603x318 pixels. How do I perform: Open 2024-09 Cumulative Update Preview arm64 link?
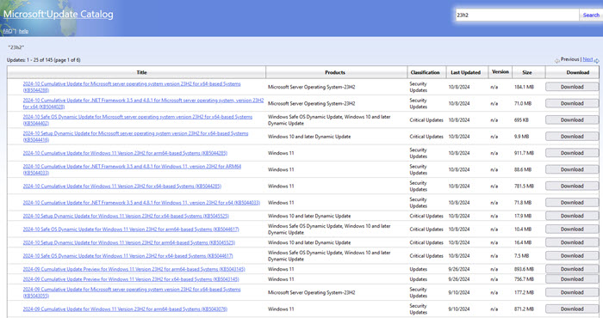134,269
